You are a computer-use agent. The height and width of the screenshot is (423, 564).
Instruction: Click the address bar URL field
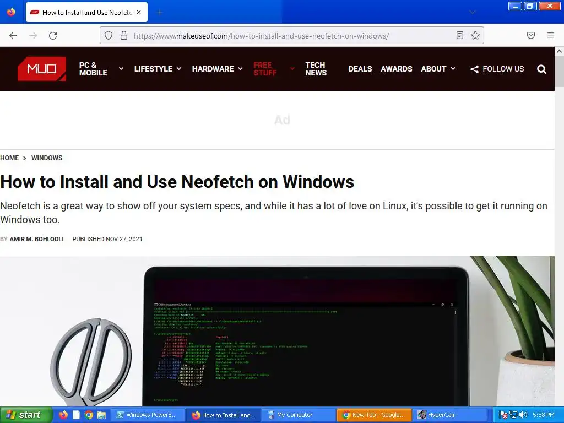click(x=292, y=36)
